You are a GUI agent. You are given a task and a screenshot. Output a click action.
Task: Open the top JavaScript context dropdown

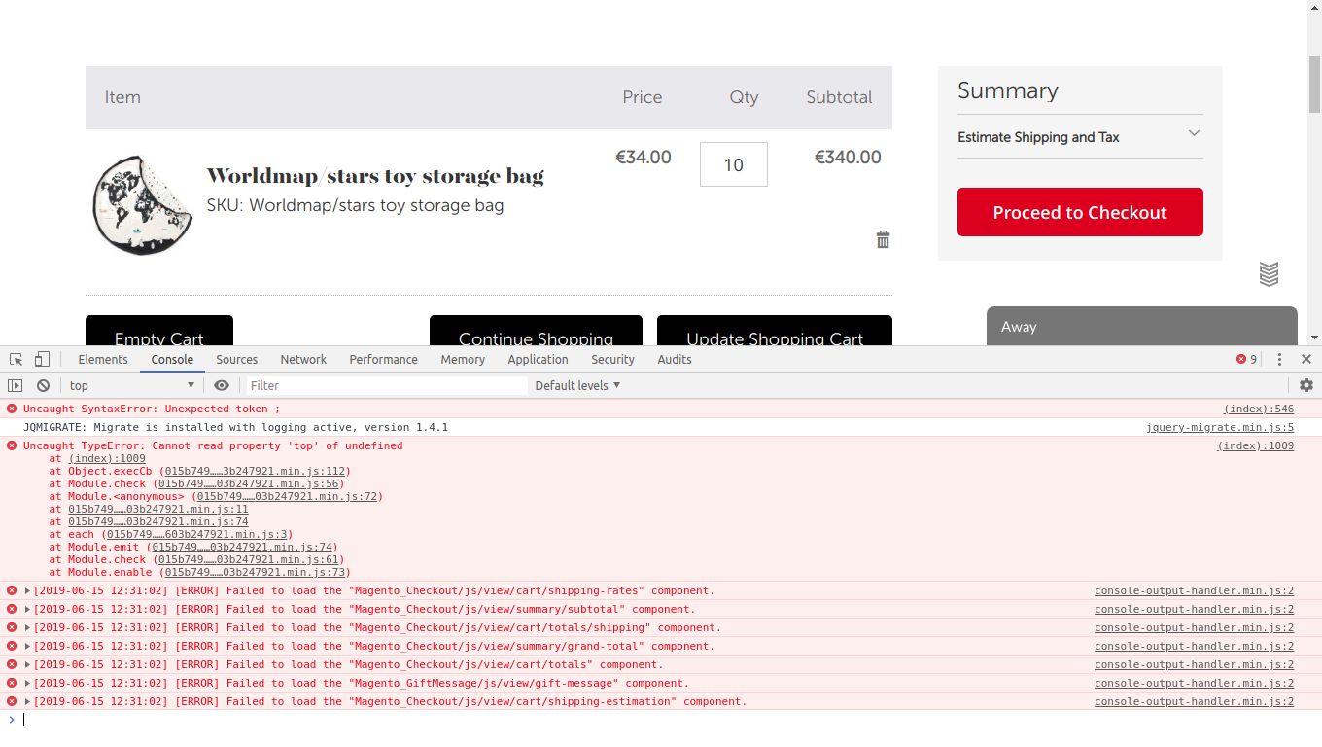tap(131, 385)
